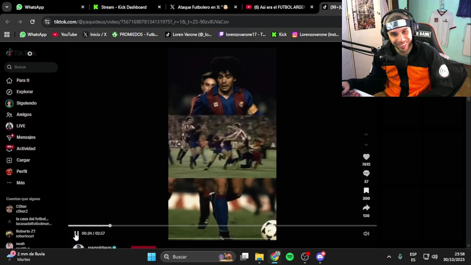View site information icon in address bar
This screenshot has width=471, height=265.
47,22
